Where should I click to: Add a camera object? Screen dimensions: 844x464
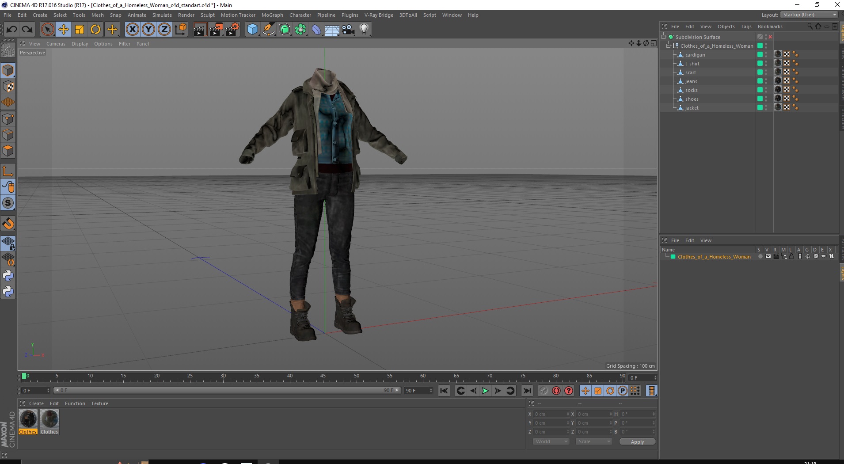pos(348,30)
